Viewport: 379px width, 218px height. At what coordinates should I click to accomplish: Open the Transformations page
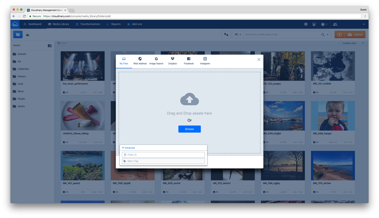88,24
